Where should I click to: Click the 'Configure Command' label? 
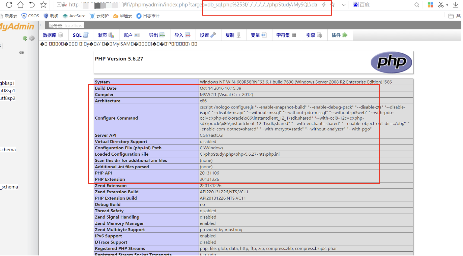click(x=116, y=118)
